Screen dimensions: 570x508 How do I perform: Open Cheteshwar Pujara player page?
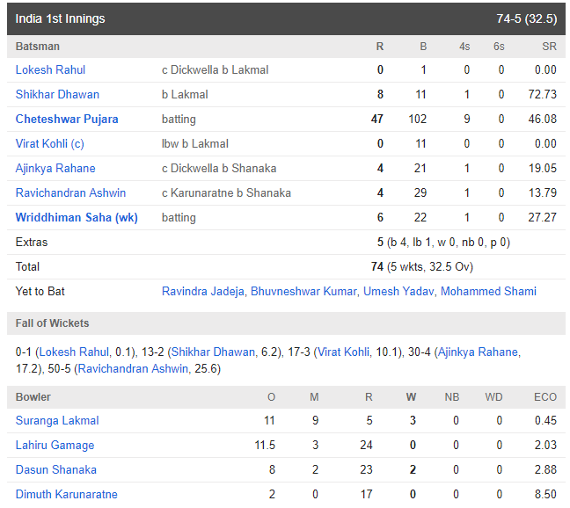click(x=67, y=119)
